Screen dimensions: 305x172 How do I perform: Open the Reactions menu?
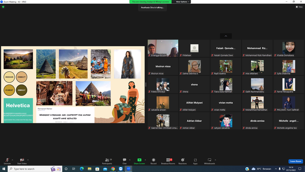click(183, 161)
